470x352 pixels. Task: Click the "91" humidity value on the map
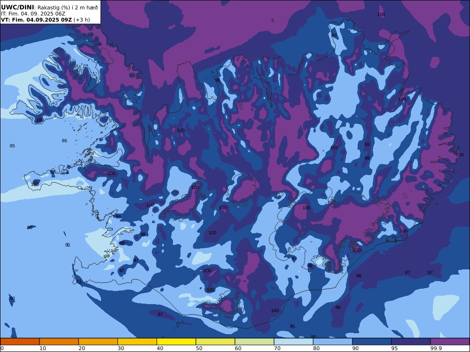coord(68,245)
